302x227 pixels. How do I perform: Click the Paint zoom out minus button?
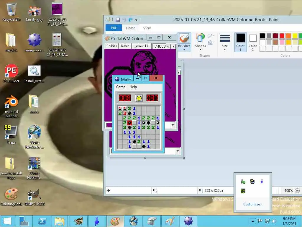tap(297, 191)
